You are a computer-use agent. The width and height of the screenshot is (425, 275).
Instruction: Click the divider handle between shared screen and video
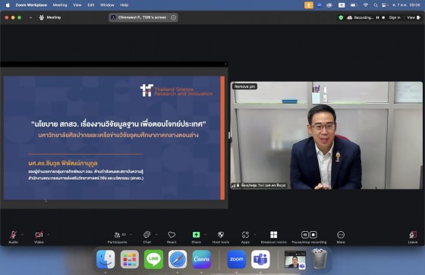229,135
